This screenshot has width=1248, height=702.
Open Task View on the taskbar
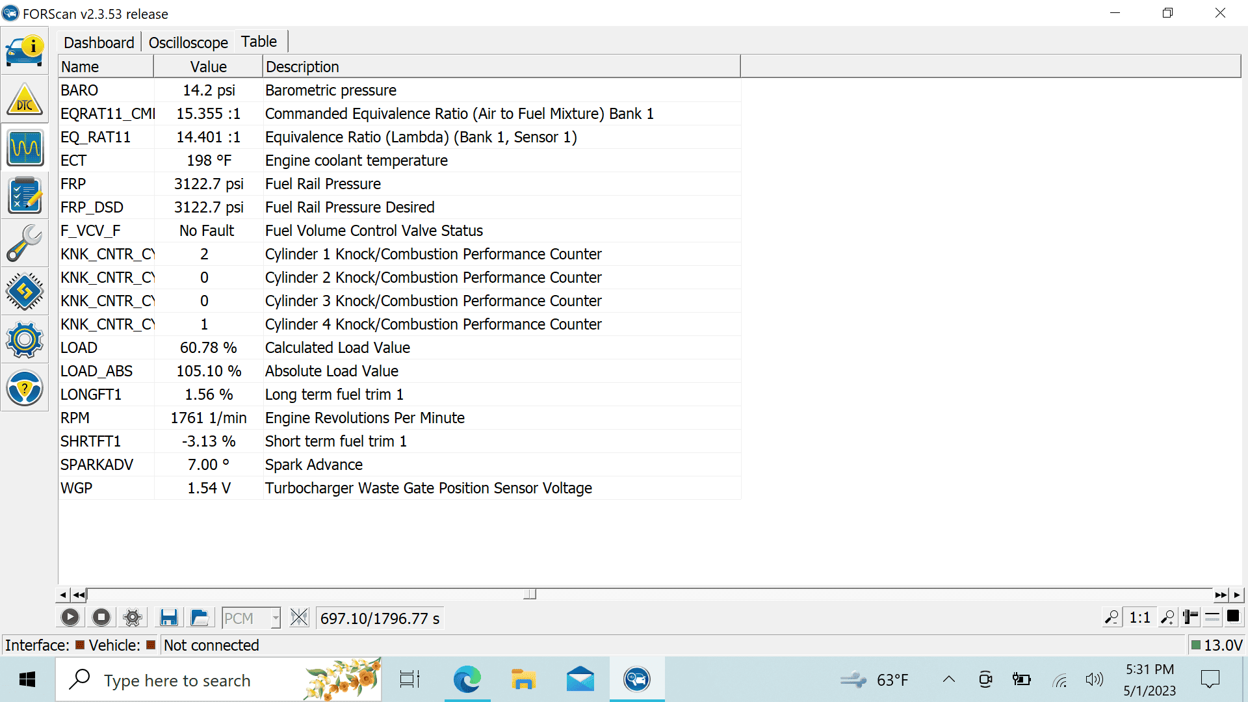click(409, 680)
